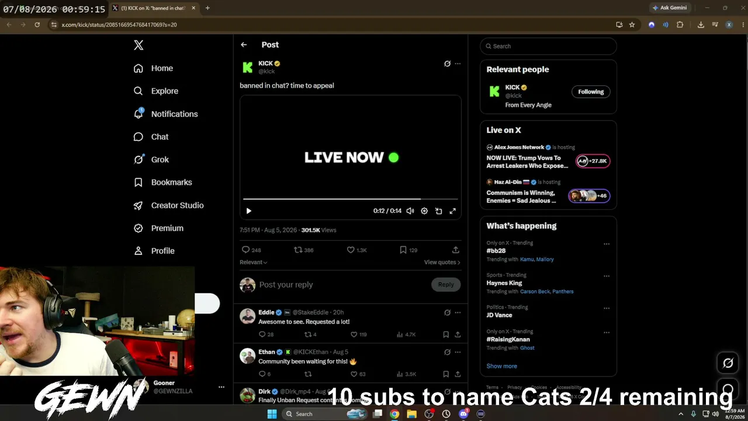Viewport: 748px width, 421px height.
Task: Share Eddie's reply
Action: click(458, 334)
